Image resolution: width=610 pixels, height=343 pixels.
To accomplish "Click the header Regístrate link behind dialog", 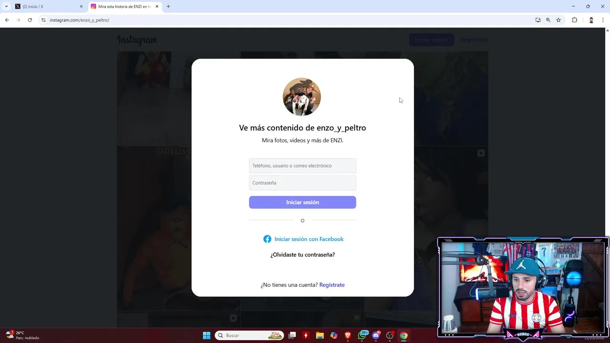I will 474,40.
